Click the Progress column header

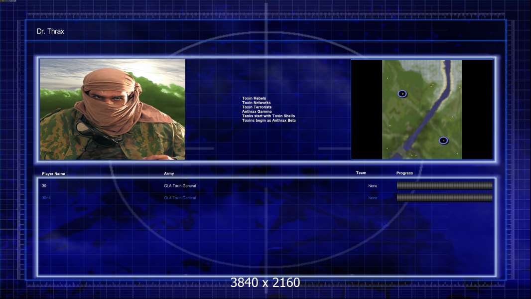pyautogui.click(x=404, y=173)
